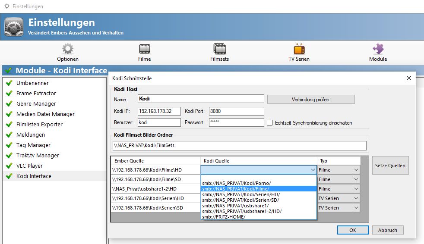Click the Module - Kodi Interface header checkmark

(x=8, y=70)
